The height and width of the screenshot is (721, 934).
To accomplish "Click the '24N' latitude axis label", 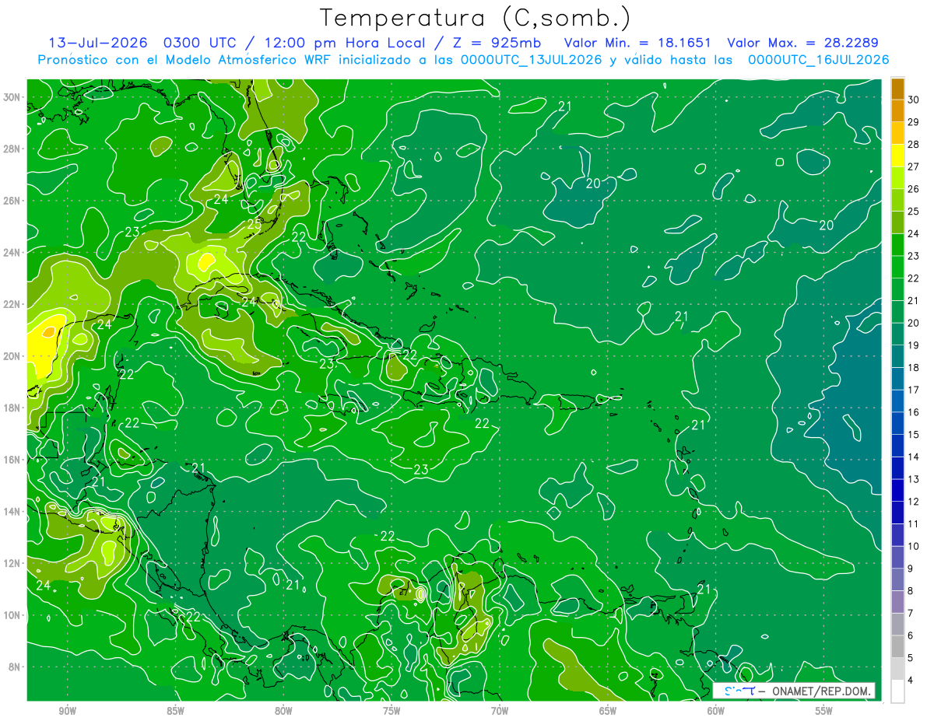I will pyautogui.click(x=12, y=253).
